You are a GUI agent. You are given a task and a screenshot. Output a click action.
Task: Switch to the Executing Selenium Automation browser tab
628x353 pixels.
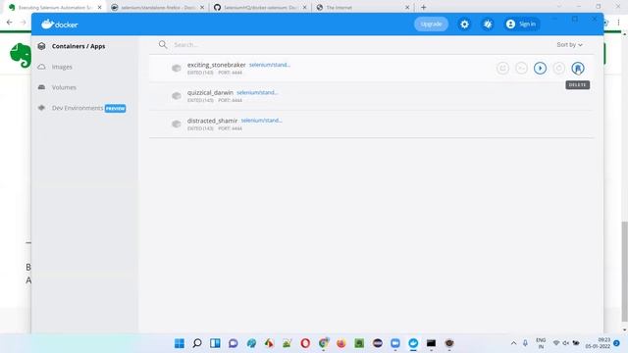click(x=55, y=7)
